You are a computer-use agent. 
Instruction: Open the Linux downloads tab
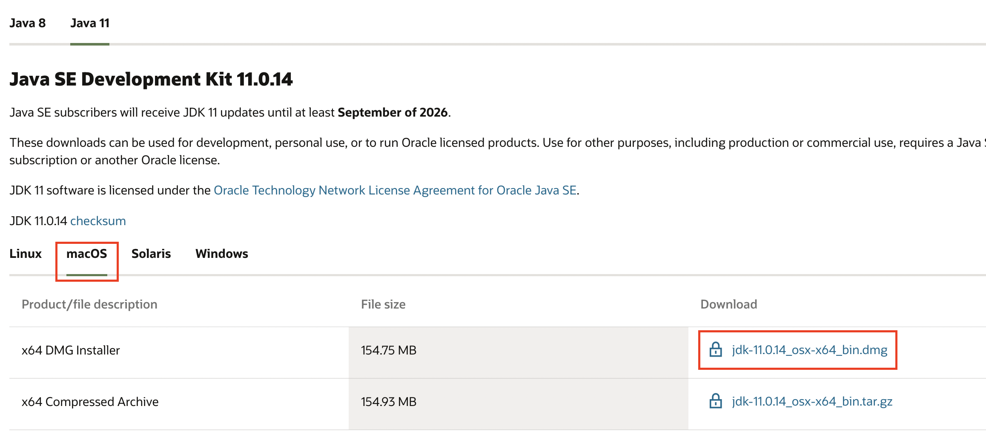click(26, 254)
